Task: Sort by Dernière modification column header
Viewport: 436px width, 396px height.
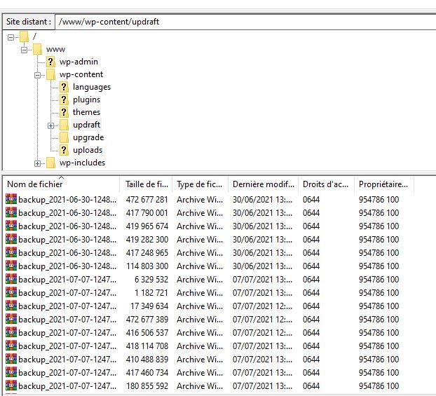Action: [263, 184]
